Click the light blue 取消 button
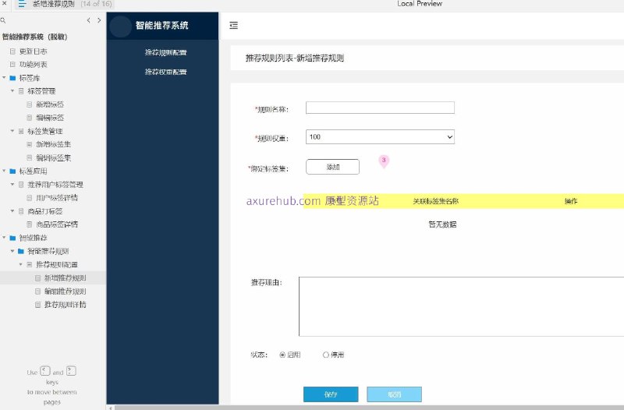The height and width of the screenshot is (410, 624). coord(394,394)
